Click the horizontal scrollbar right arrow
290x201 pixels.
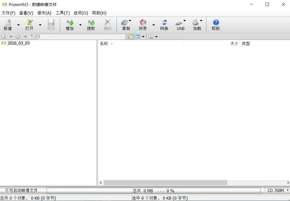pos(288,183)
